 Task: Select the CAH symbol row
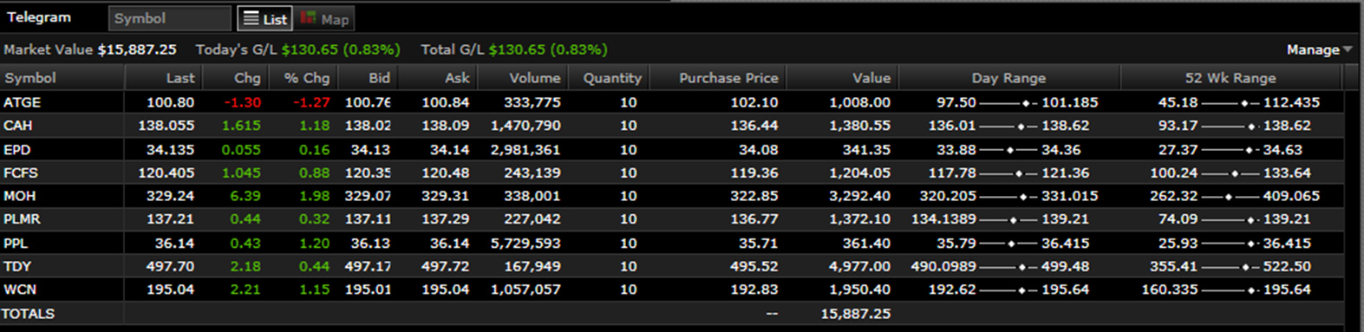coord(672,126)
